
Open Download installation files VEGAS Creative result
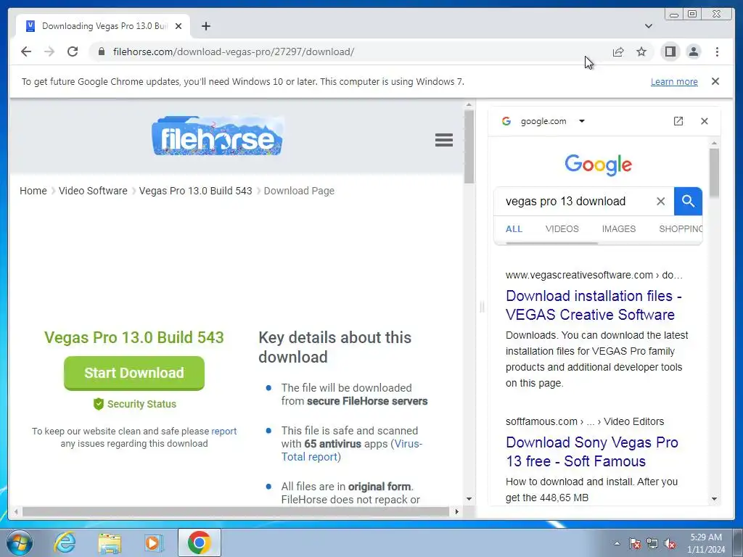(594, 305)
